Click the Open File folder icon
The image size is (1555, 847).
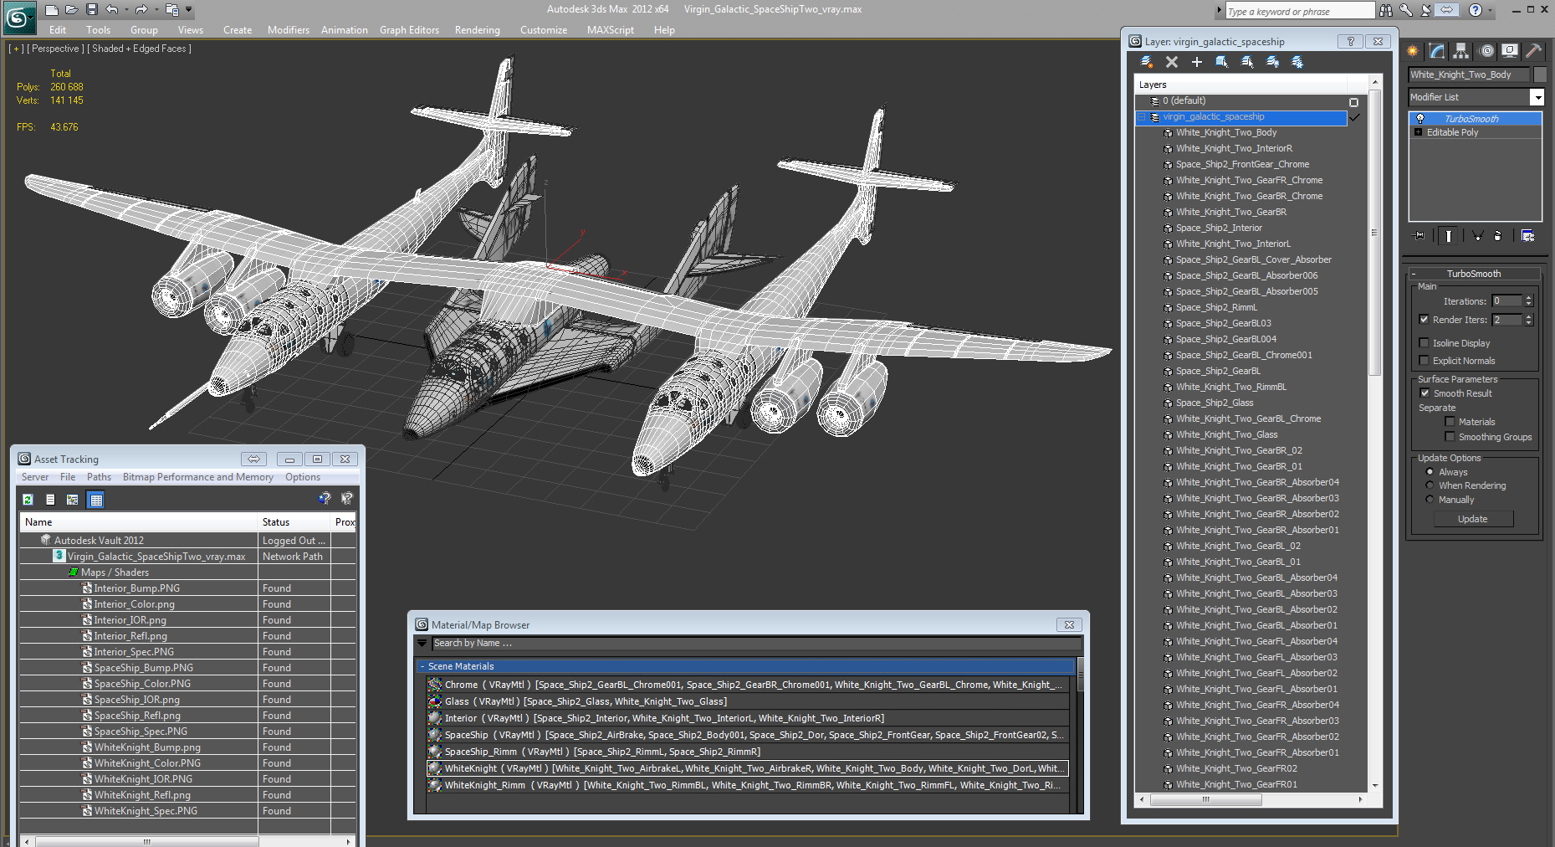[x=72, y=10]
